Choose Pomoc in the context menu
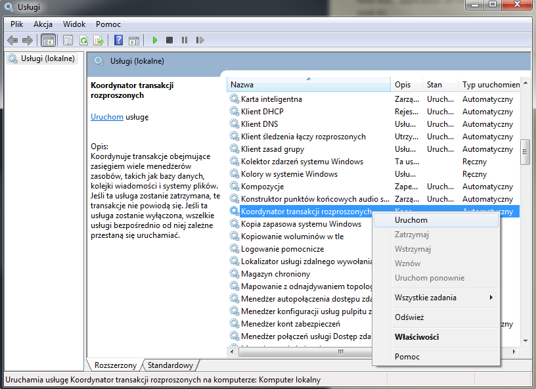 point(436,357)
